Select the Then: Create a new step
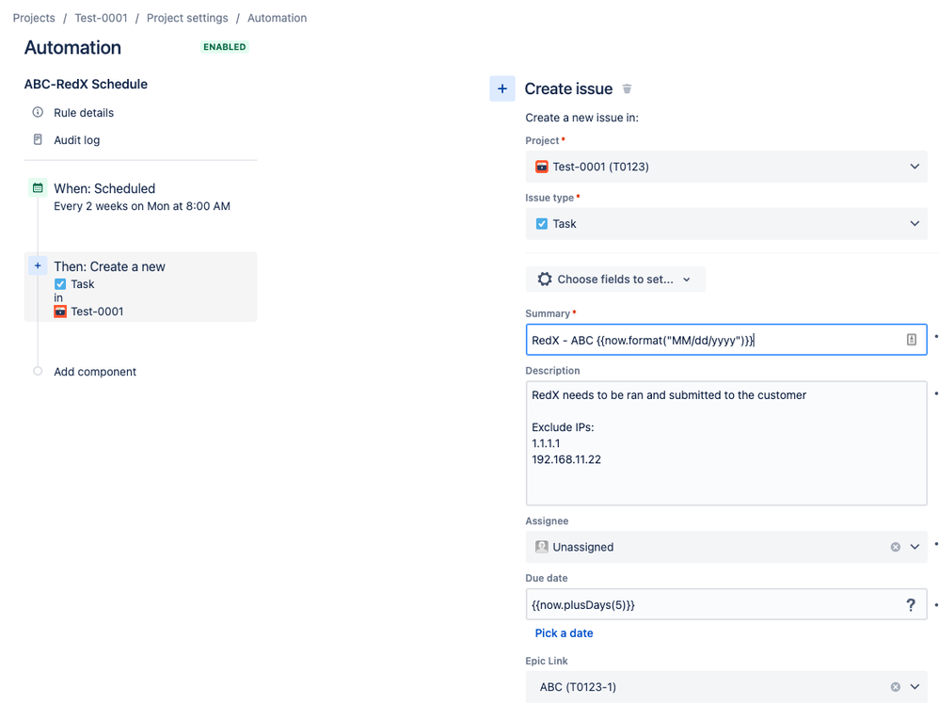 (x=141, y=287)
